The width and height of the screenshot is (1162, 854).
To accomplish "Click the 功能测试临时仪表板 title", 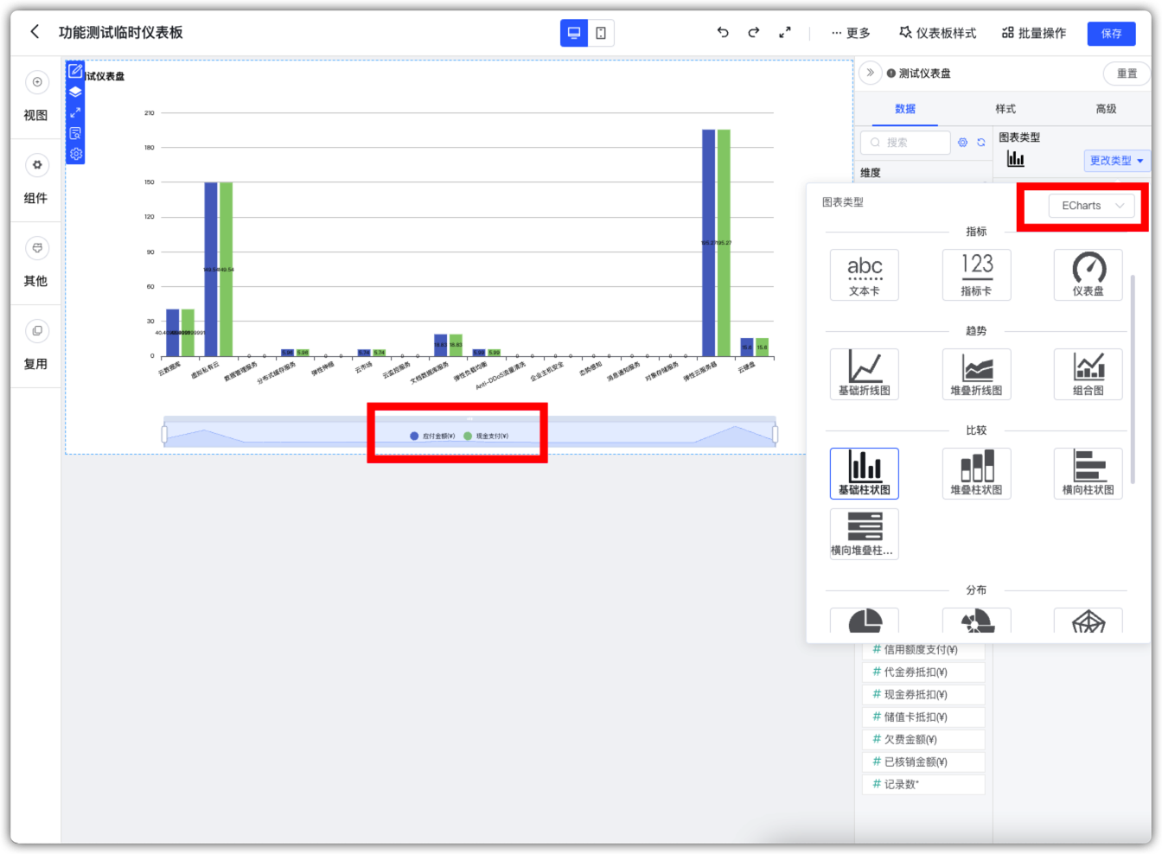I will click(121, 33).
